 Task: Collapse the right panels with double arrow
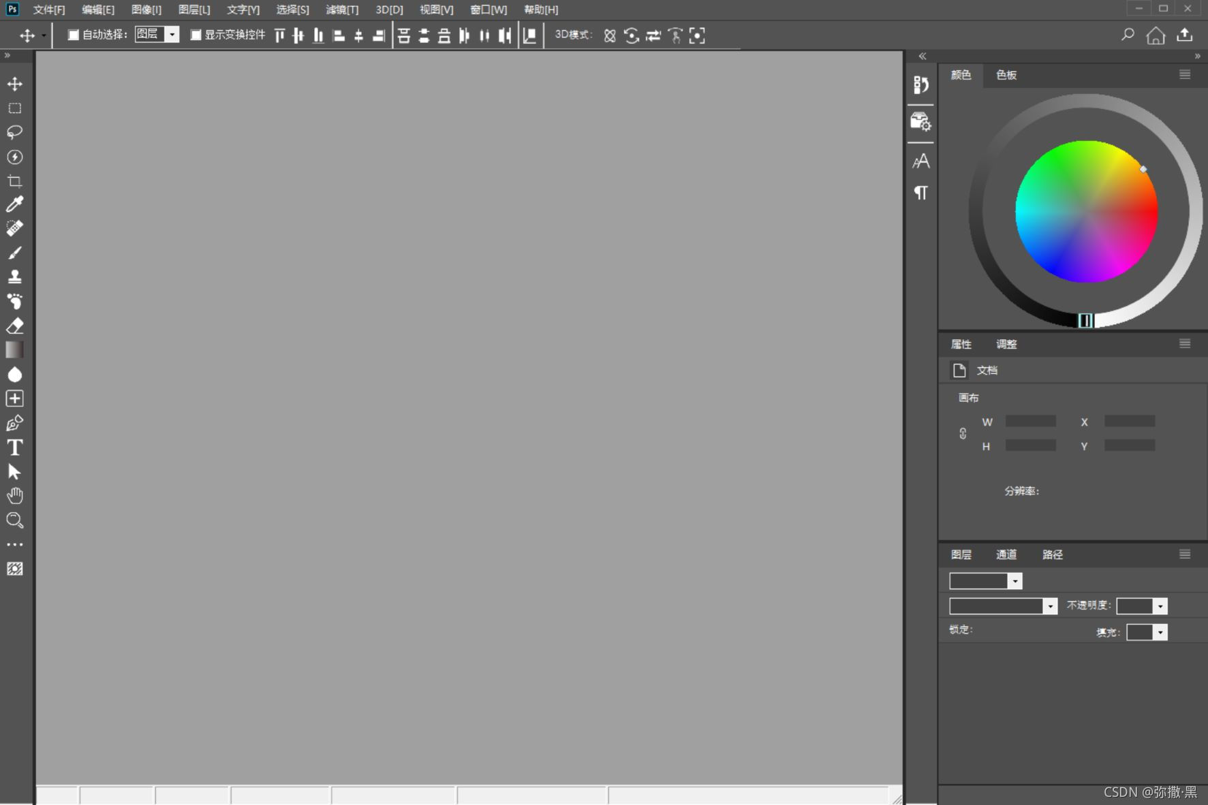1197,57
